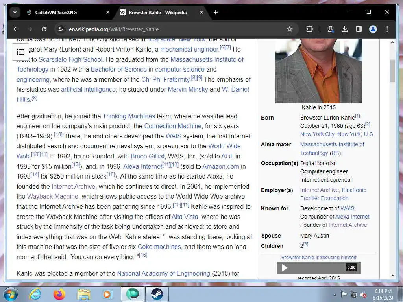Open Brewster Kahle introducing himself link
Viewport: 403px width, 302px height.
(319, 257)
